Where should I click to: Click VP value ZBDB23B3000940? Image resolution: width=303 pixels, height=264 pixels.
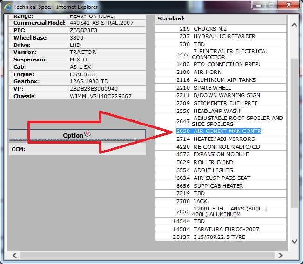pos(94,89)
